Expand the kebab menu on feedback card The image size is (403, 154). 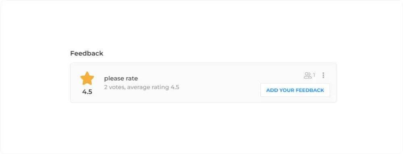click(323, 75)
